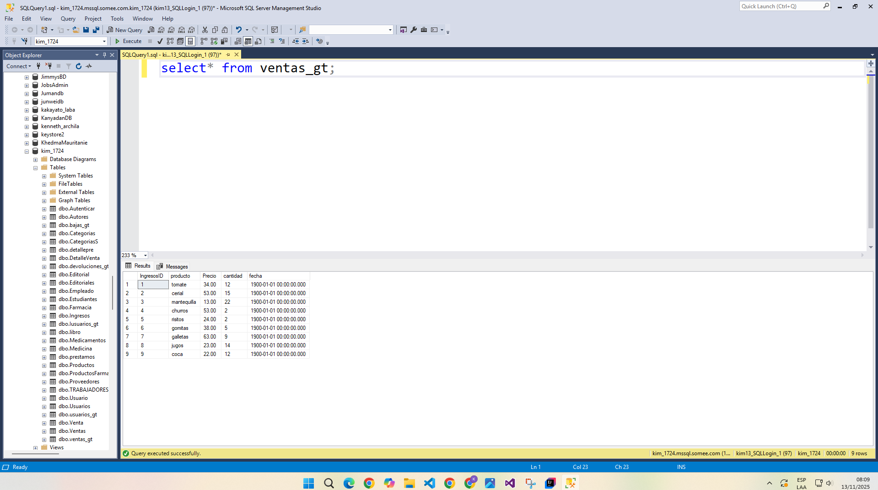Collapse the Tables folder node
The width and height of the screenshot is (878, 490).
36,168
